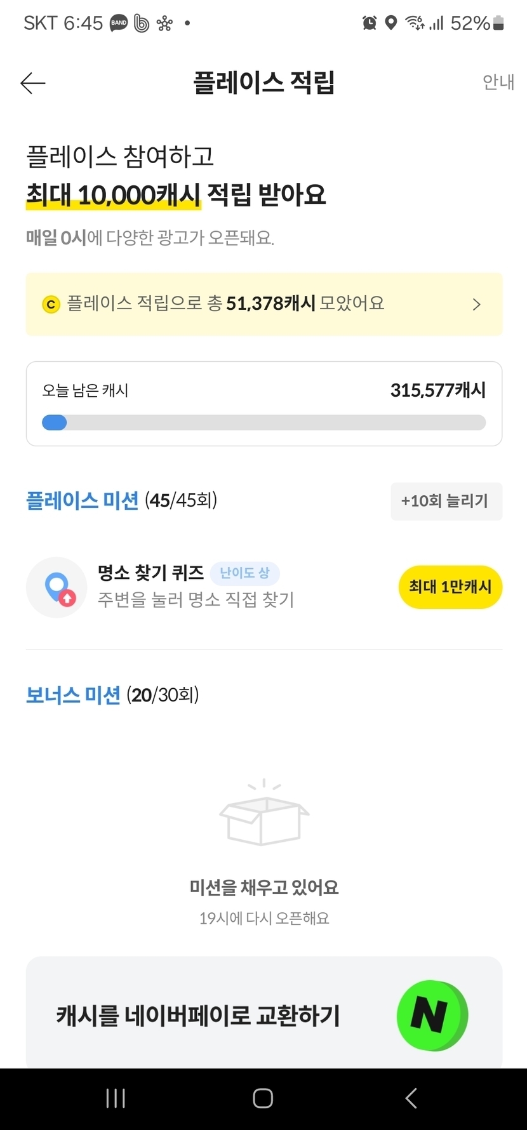This screenshot has width=527, height=1130.
Task: Tap the 오늘 남은 캐시 progress bar
Action: click(x=263, y=423)
